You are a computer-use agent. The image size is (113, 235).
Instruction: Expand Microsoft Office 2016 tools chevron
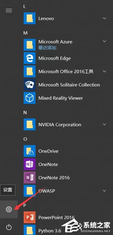point(104,71)
